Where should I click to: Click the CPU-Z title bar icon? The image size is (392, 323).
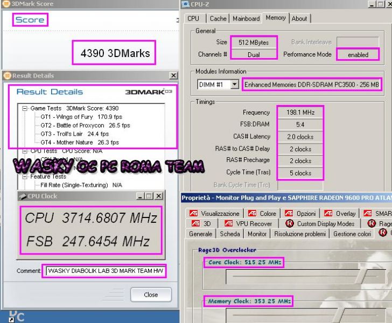coord(185,4)
